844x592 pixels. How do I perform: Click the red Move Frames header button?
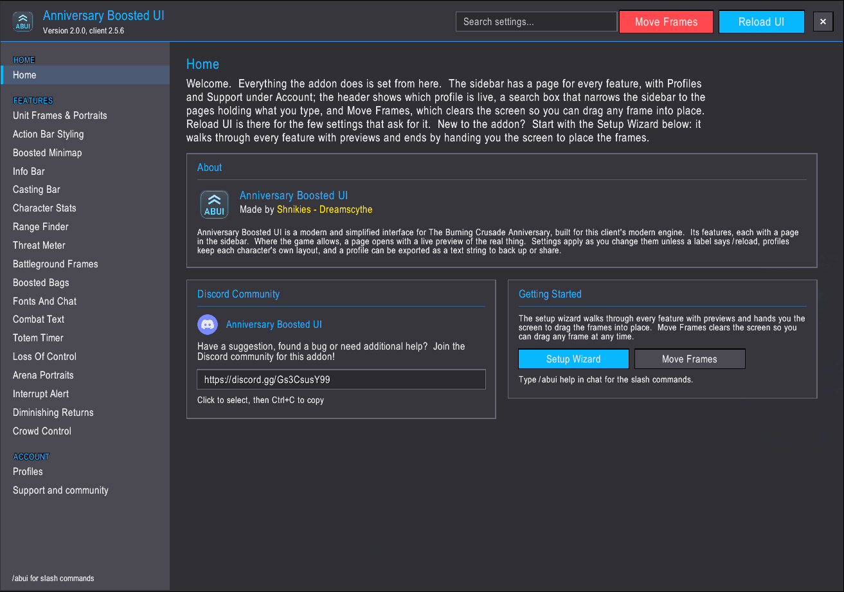pyautogui.click(x=666, y=22)
